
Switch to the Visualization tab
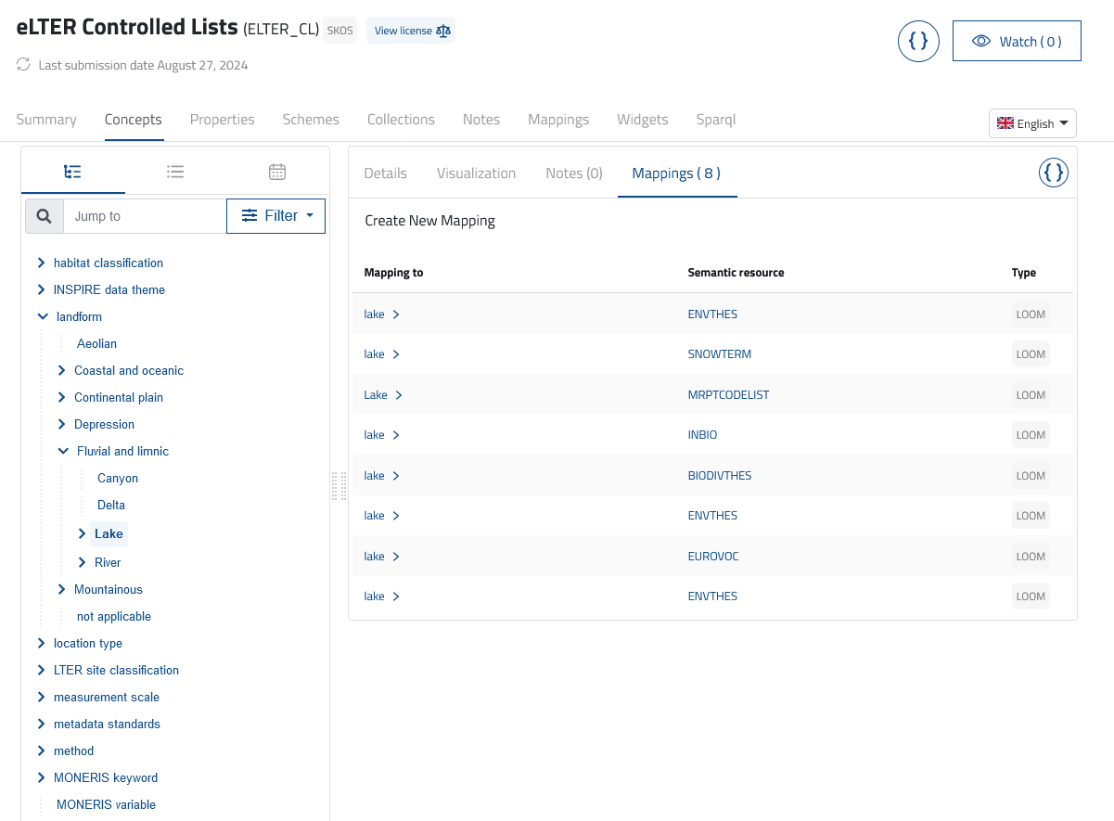(476, 173)
